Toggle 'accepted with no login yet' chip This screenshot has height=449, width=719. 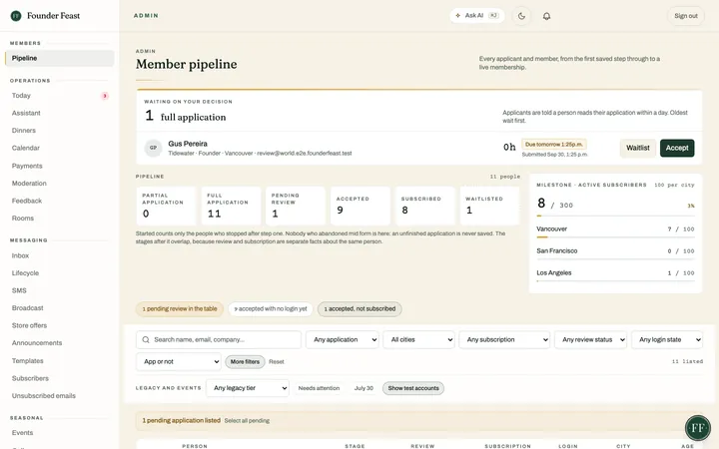(x=271, y=308)
